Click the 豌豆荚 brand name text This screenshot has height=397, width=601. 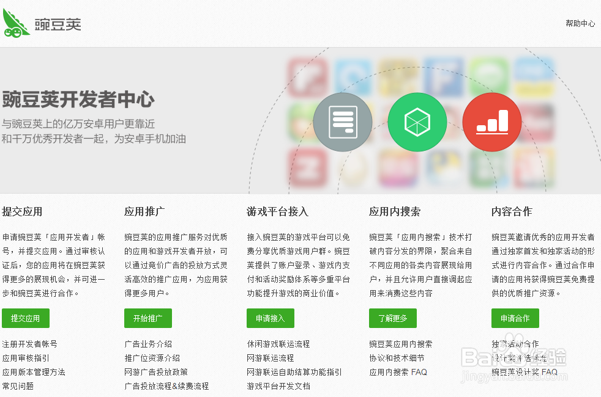(x=58, y=24)
